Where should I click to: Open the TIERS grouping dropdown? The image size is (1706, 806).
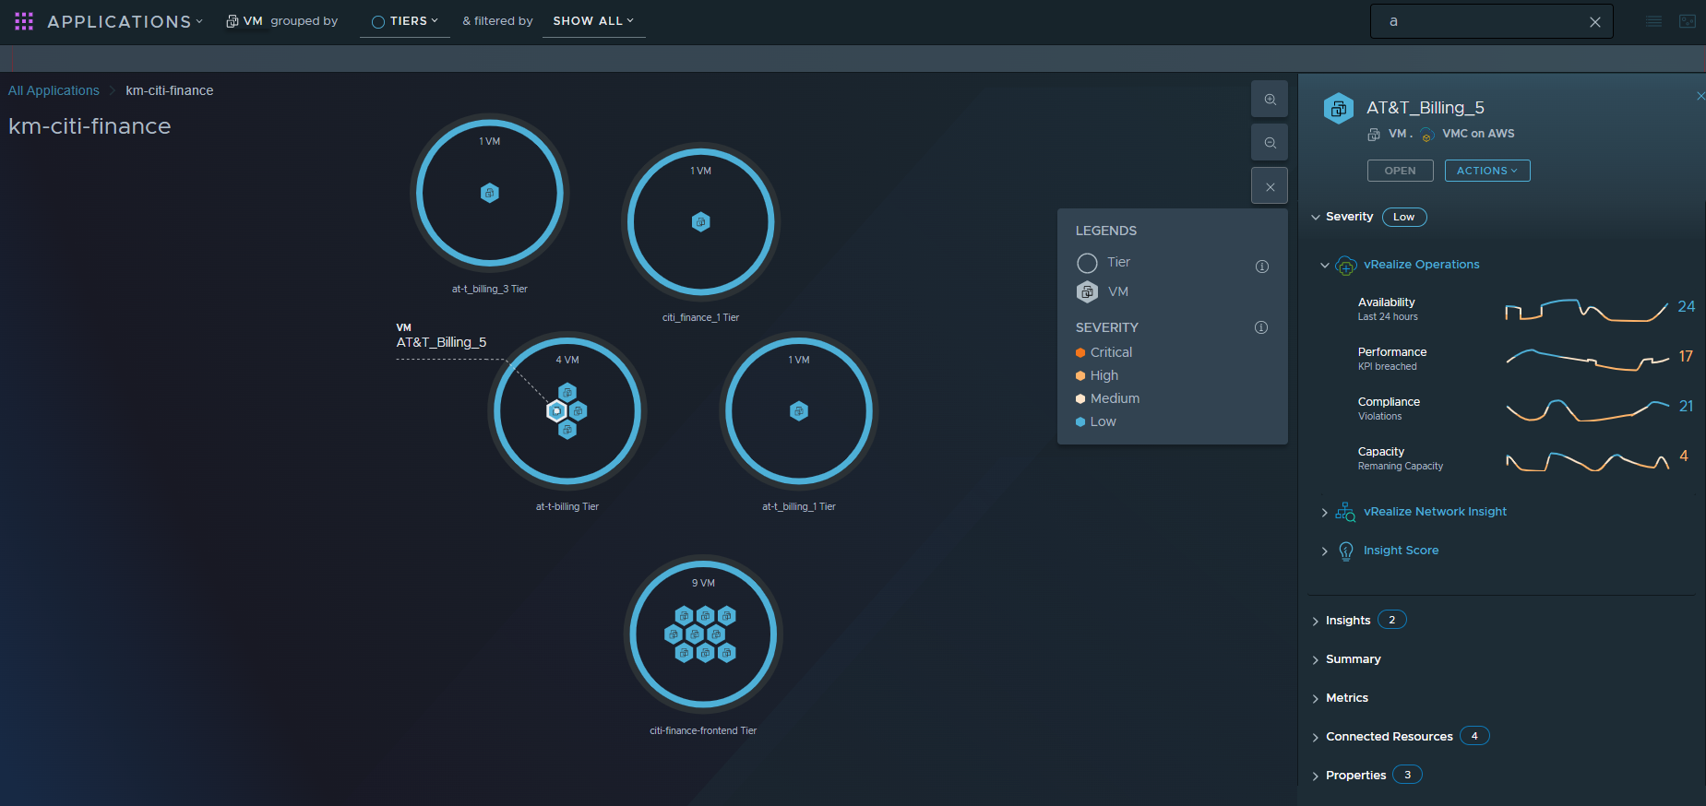click(404, 21)
